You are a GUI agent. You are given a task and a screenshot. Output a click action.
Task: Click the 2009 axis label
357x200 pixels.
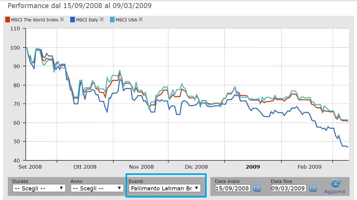pyautogui.click(x=253, y=167)
